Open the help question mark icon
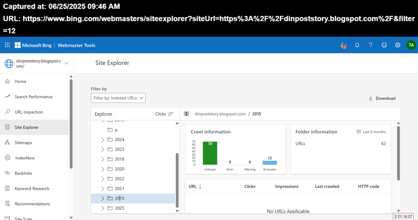The height and width of the screenshot is (220, 418). (370, 45)
